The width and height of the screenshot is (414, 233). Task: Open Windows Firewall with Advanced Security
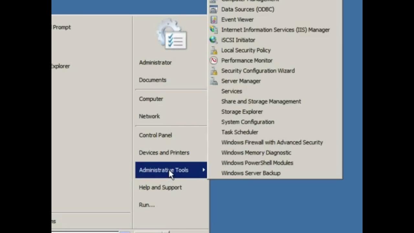[x=272, y=142]
